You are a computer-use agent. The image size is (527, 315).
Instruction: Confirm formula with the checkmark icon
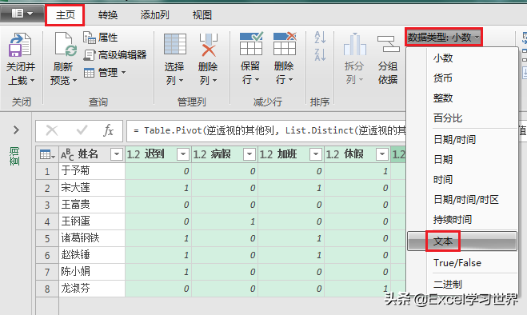pos(82,130)
